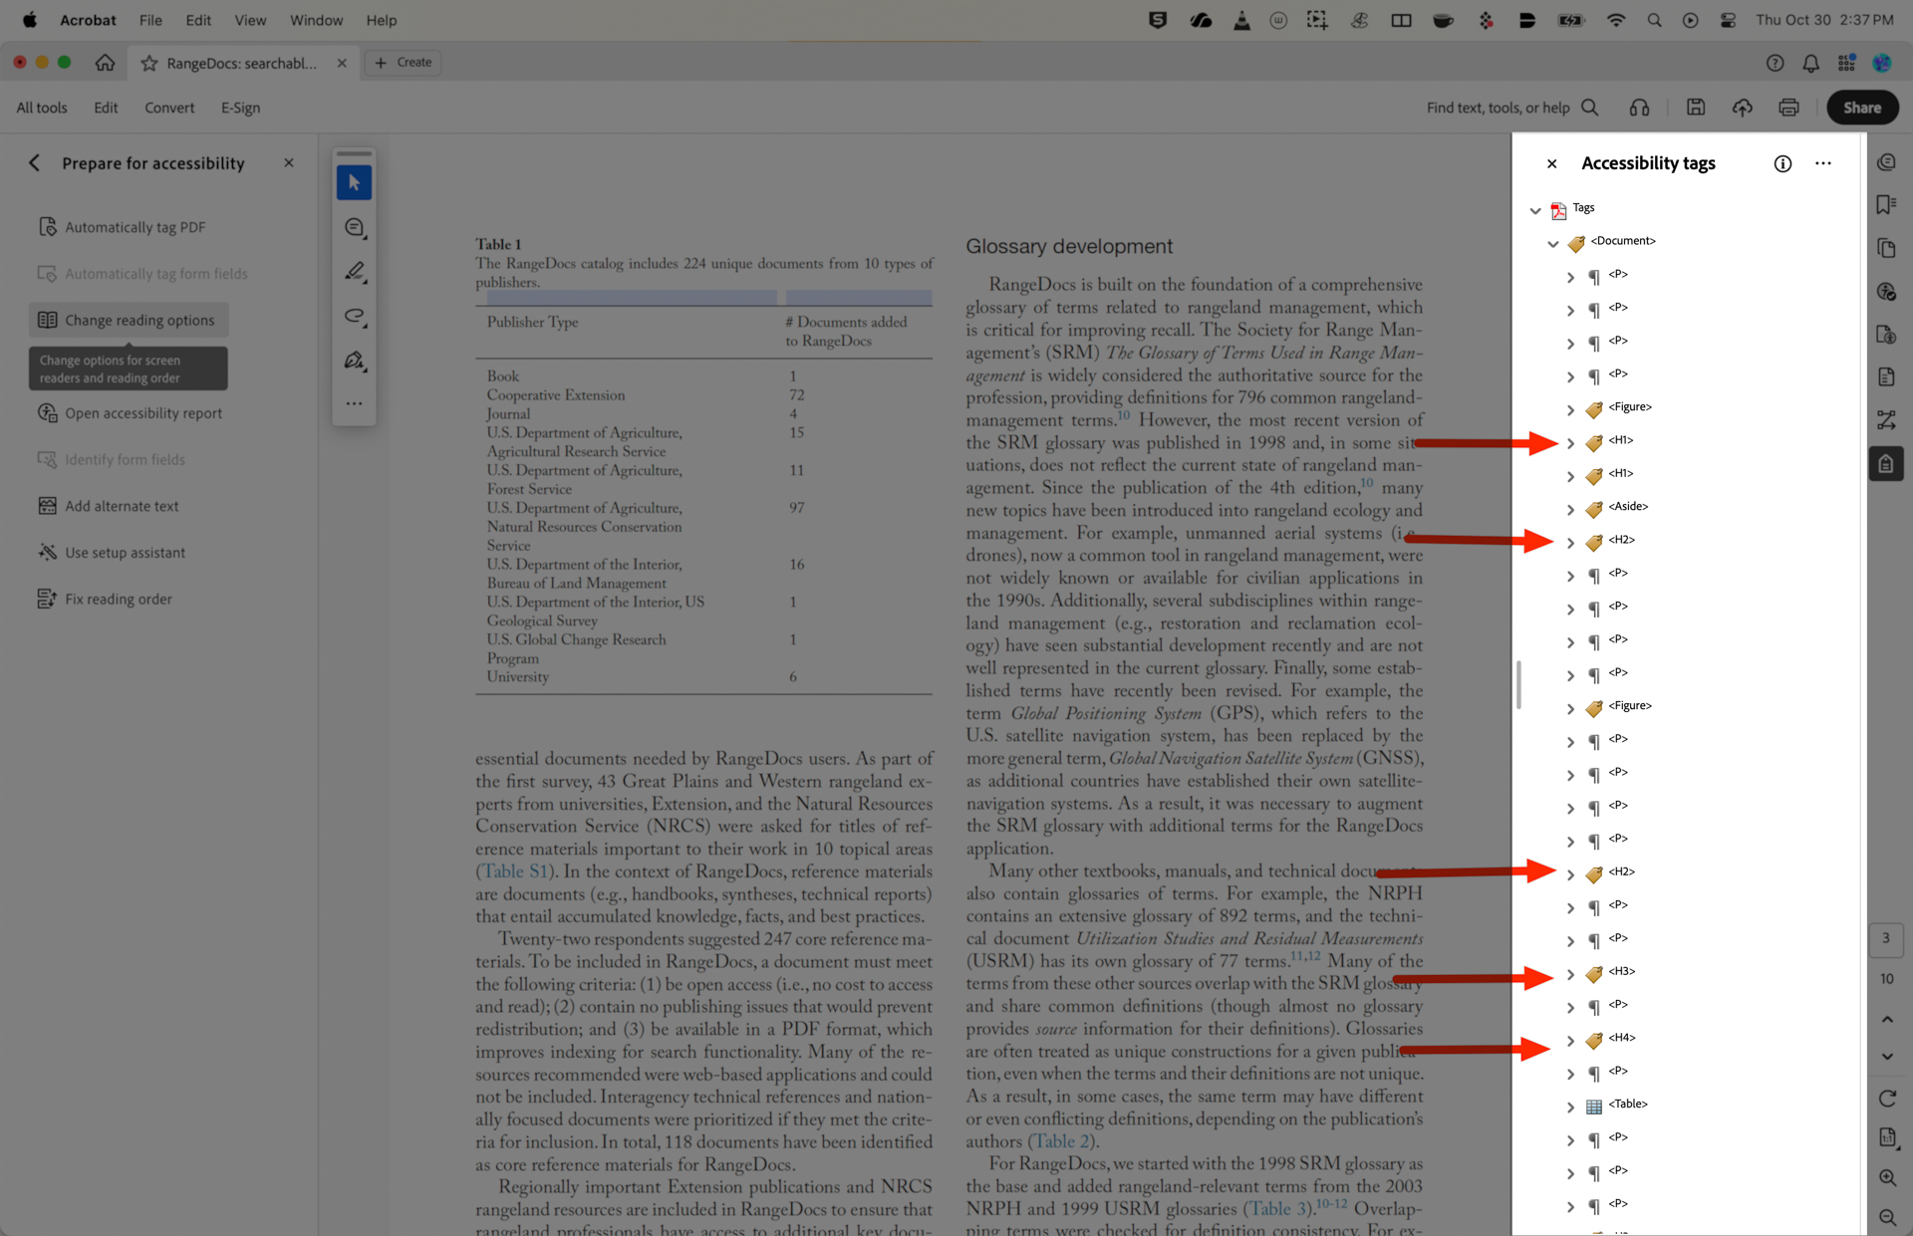Open the Acrobat Window menu
This screenshot has height=1236, width=1913.
[x=316, y=20]
